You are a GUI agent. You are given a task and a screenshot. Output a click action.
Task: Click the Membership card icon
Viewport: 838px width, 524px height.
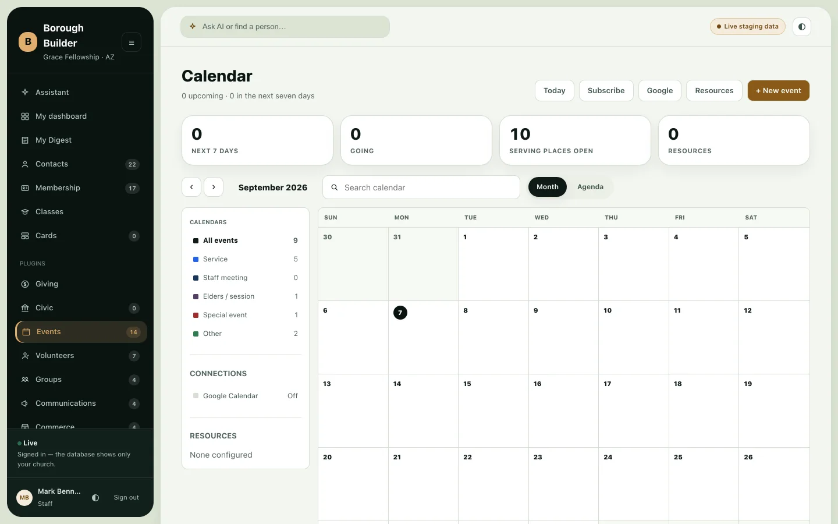[x=25, y=188]
